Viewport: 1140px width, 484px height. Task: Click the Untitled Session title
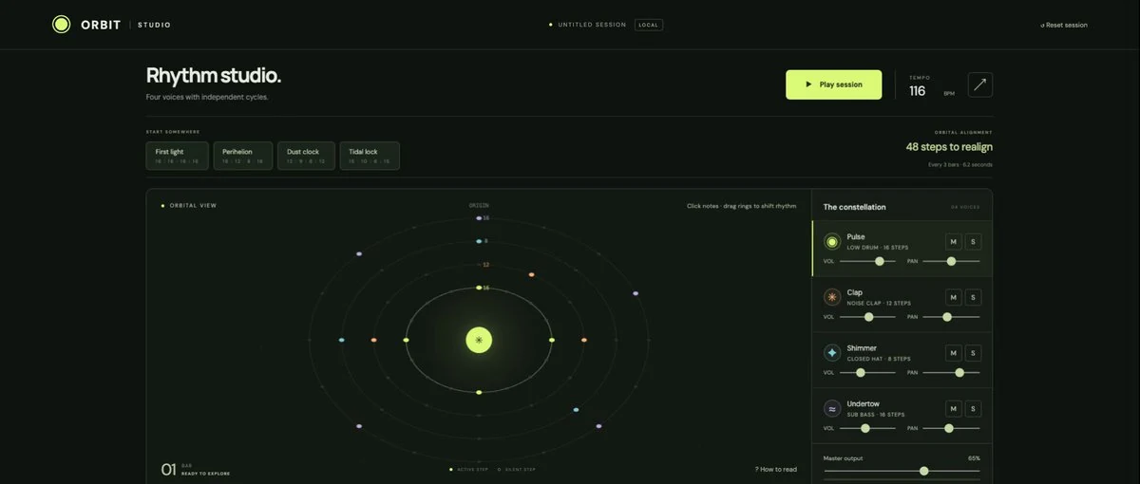(x=592, y=25)
